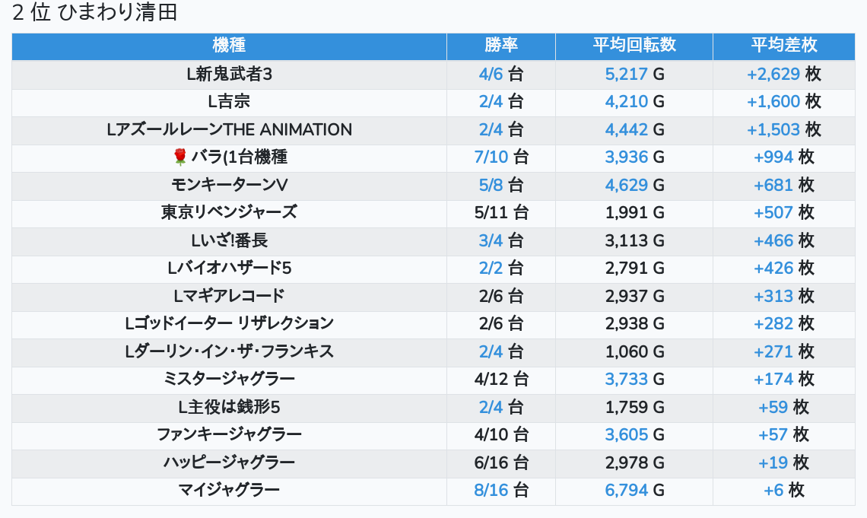Click the 勝率 column header
This screenshot has width=867, height=518.
(500, 46)
